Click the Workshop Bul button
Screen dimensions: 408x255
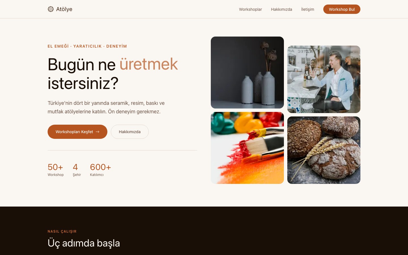[342, 9]
